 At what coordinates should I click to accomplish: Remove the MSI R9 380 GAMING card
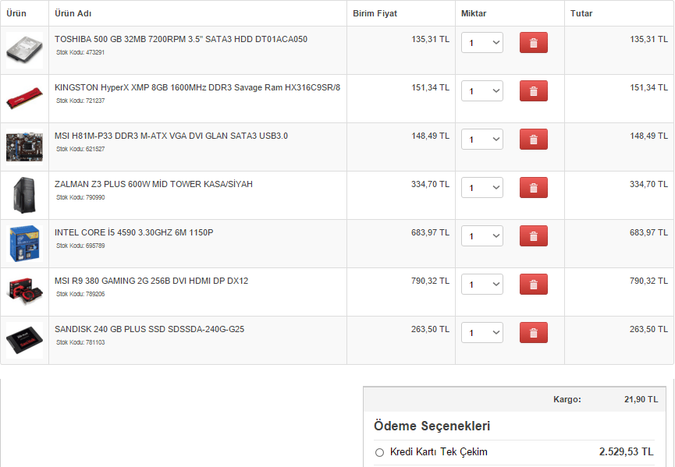coord(534,285)
